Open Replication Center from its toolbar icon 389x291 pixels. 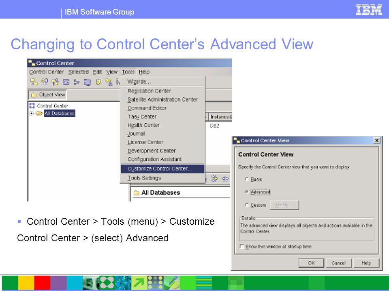click(x=45, y=82)
